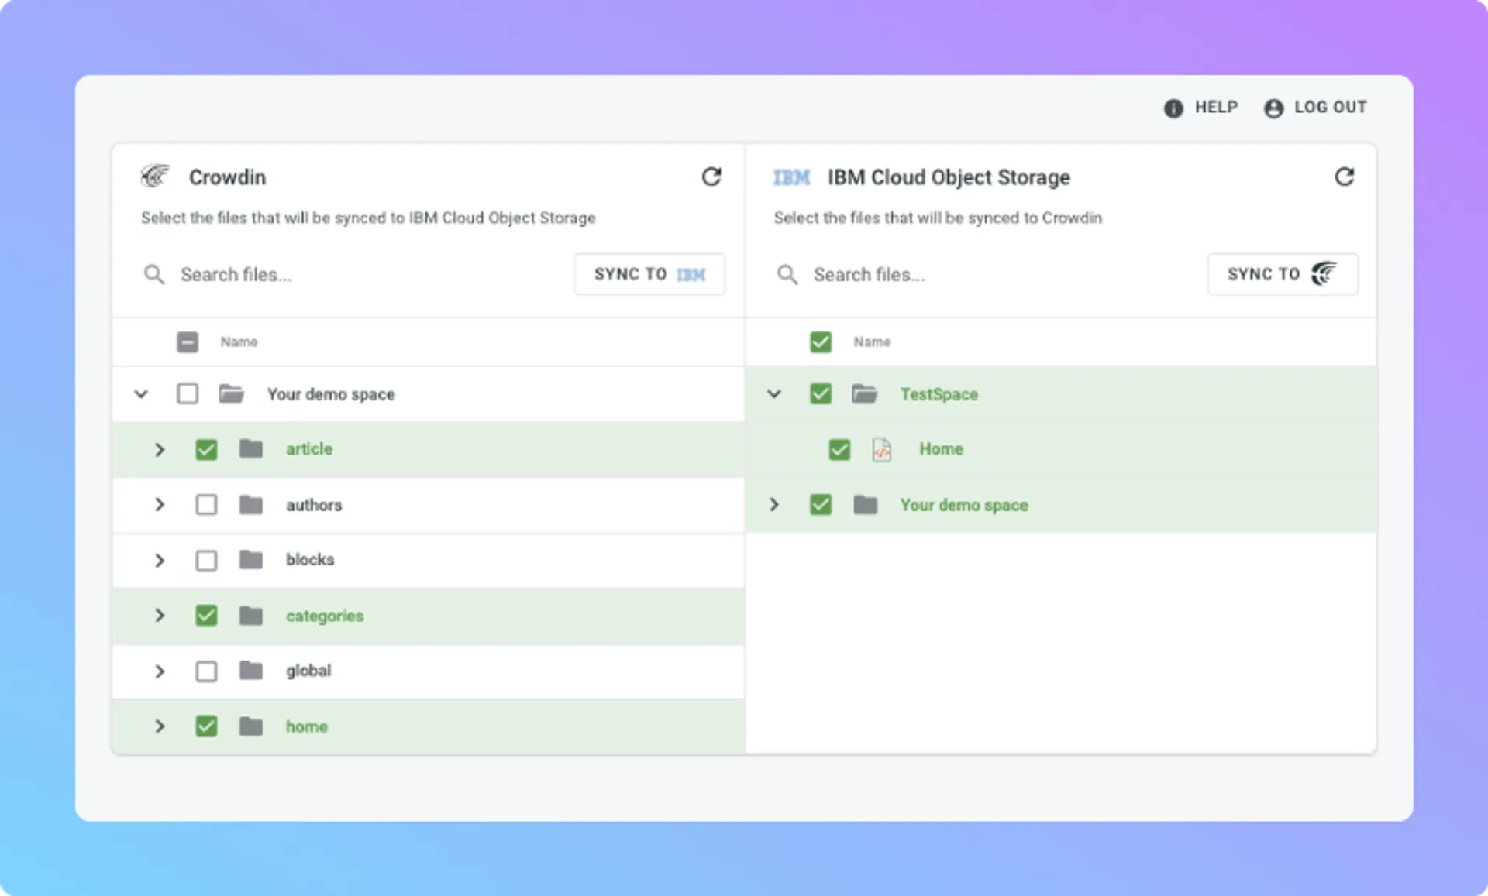Viewport: 1488px width, 896px height.
Task: Expand the global folder
Action: point(160,671)
